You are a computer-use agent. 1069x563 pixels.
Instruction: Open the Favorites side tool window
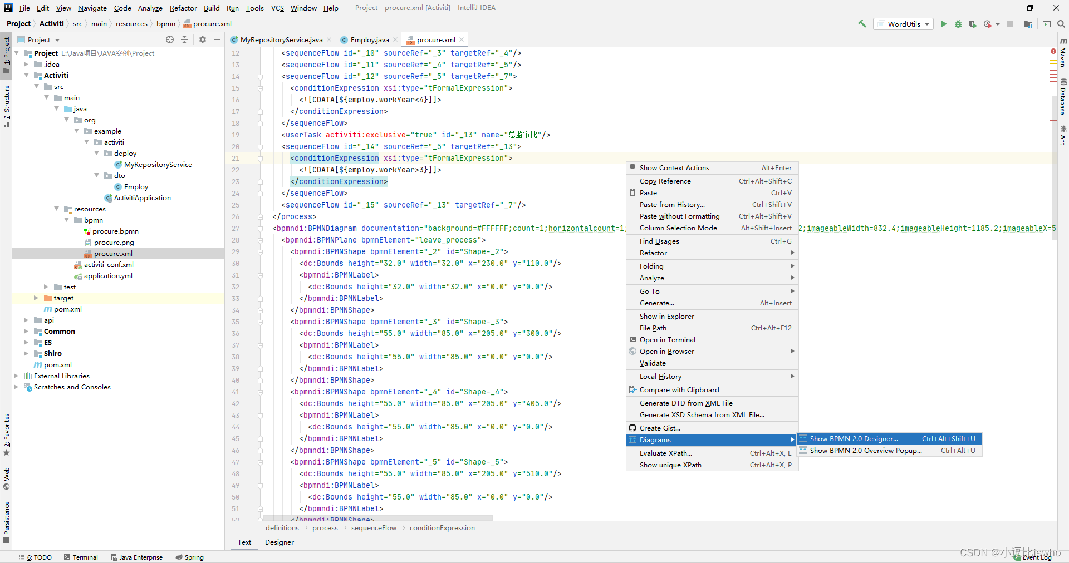(x=7, y=434)
